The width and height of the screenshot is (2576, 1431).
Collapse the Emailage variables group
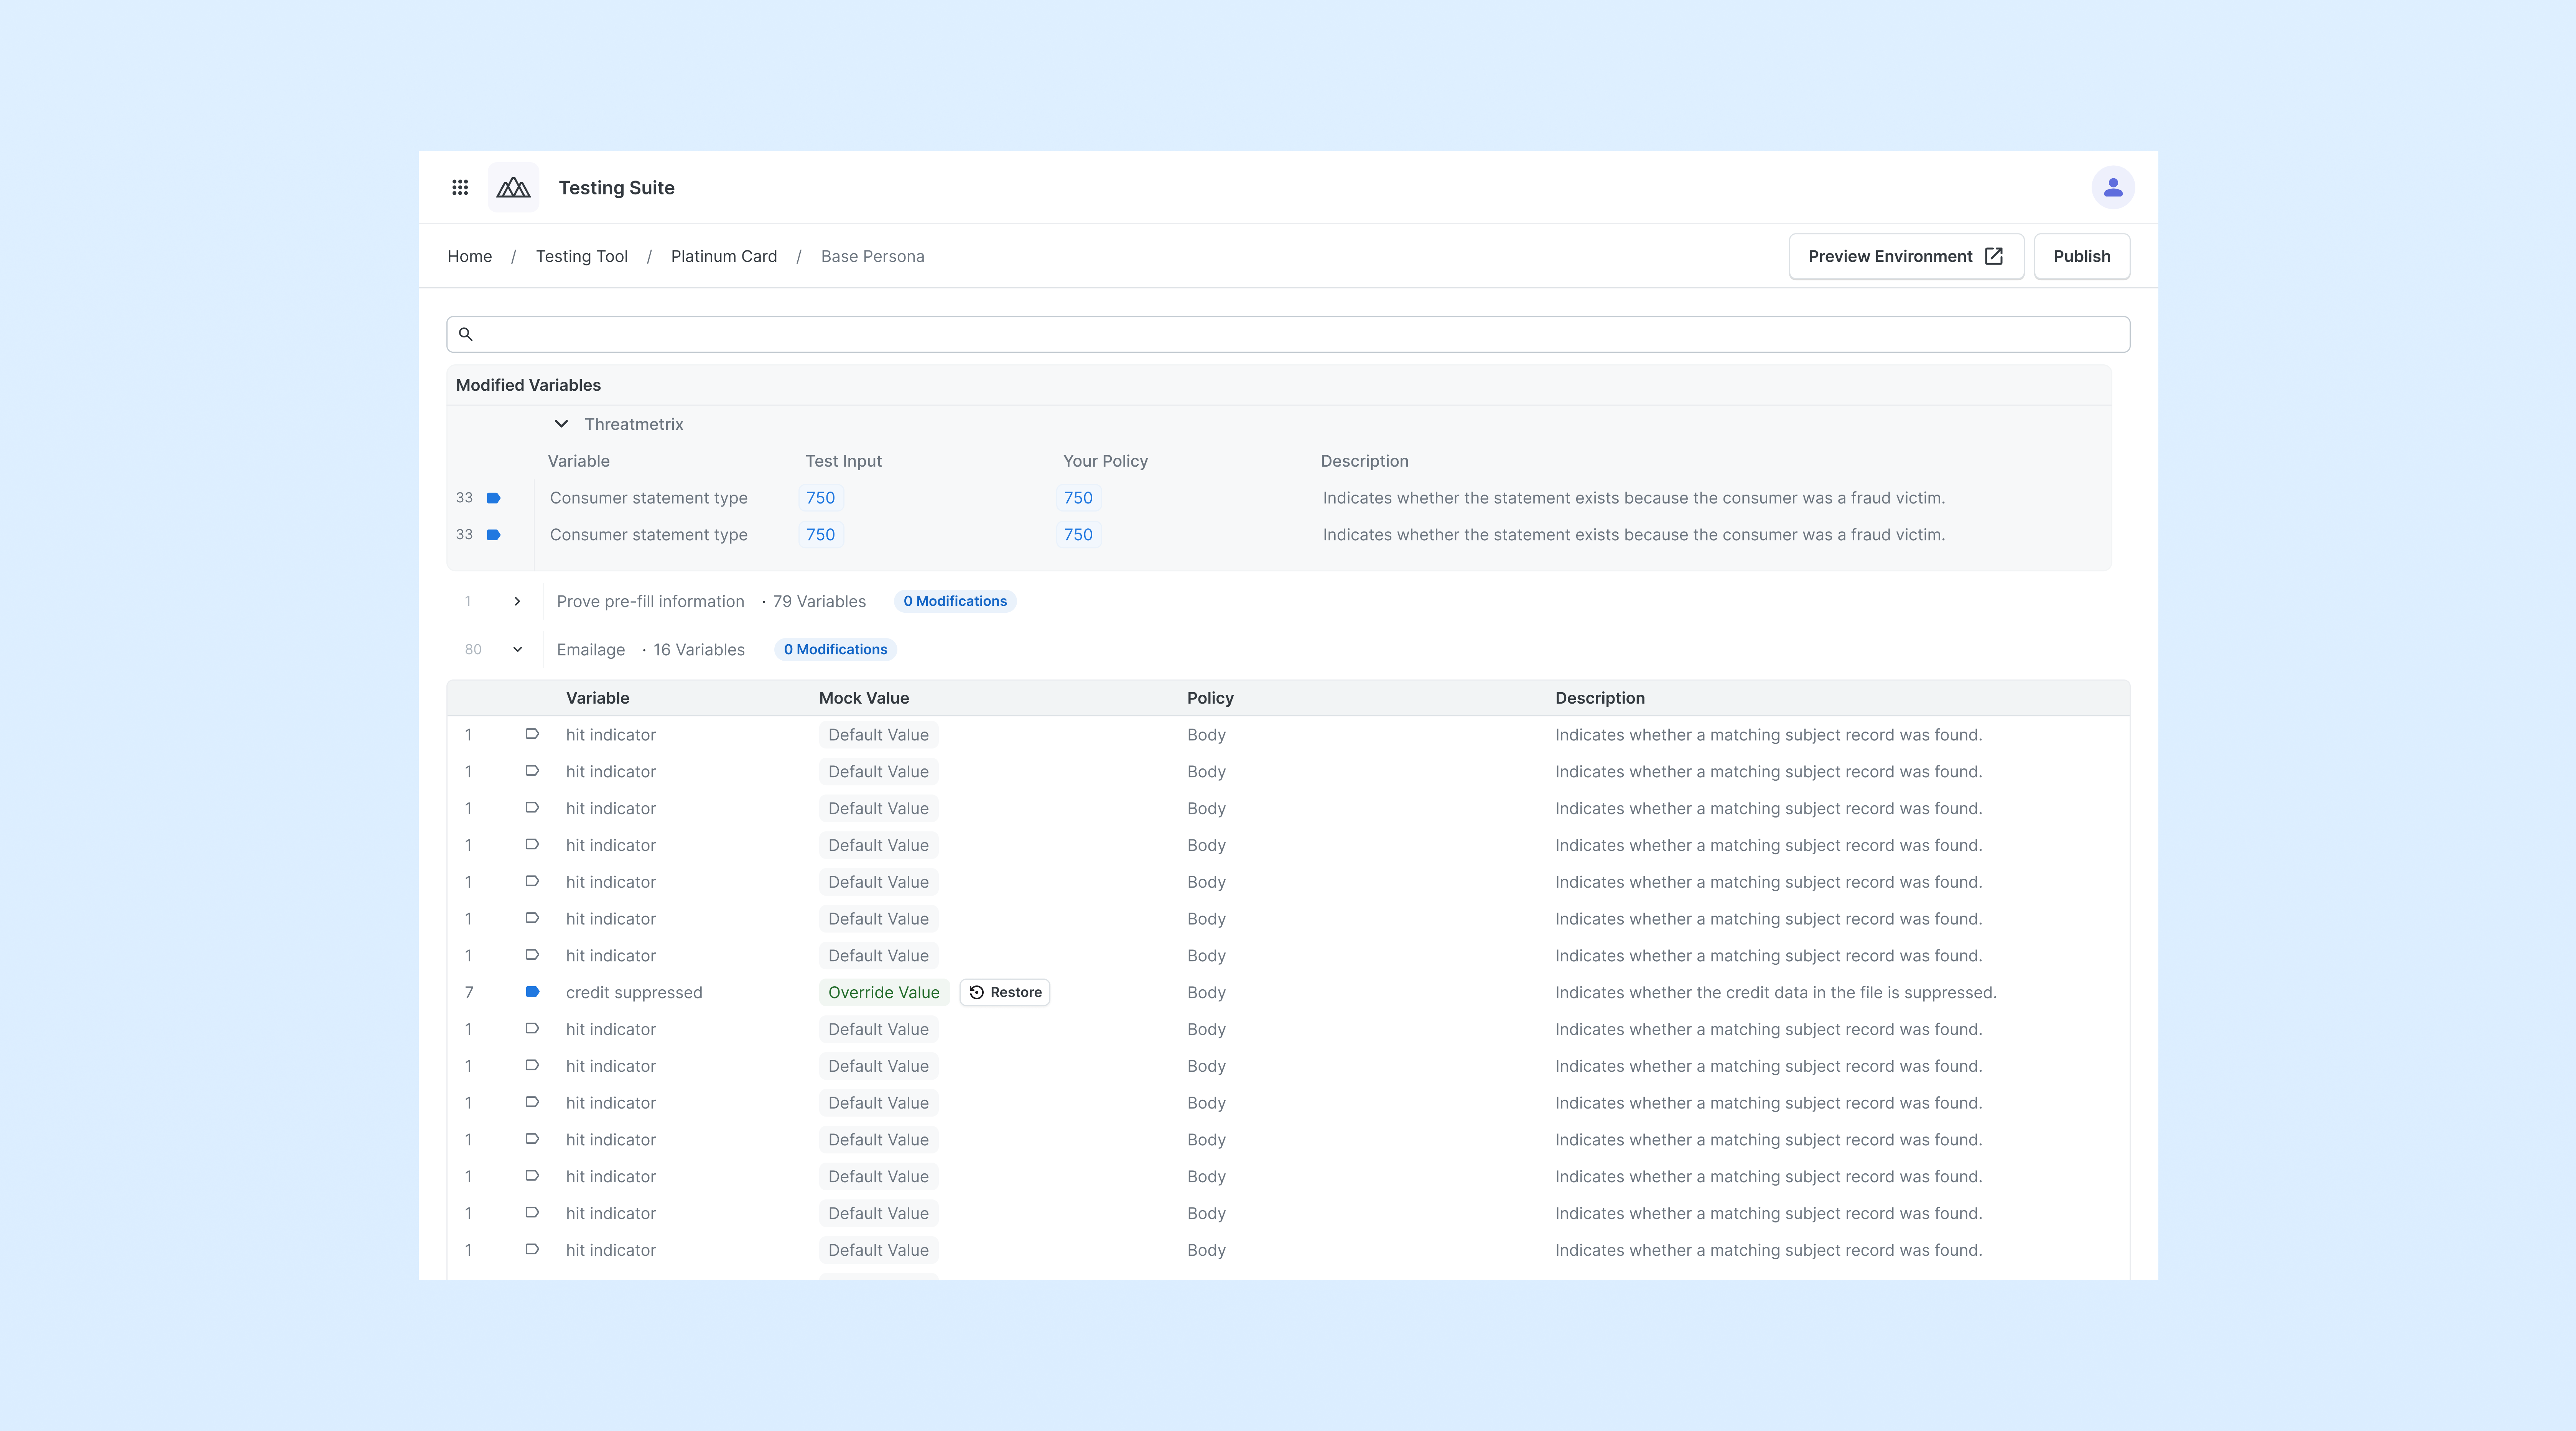(x=517, y=649)
